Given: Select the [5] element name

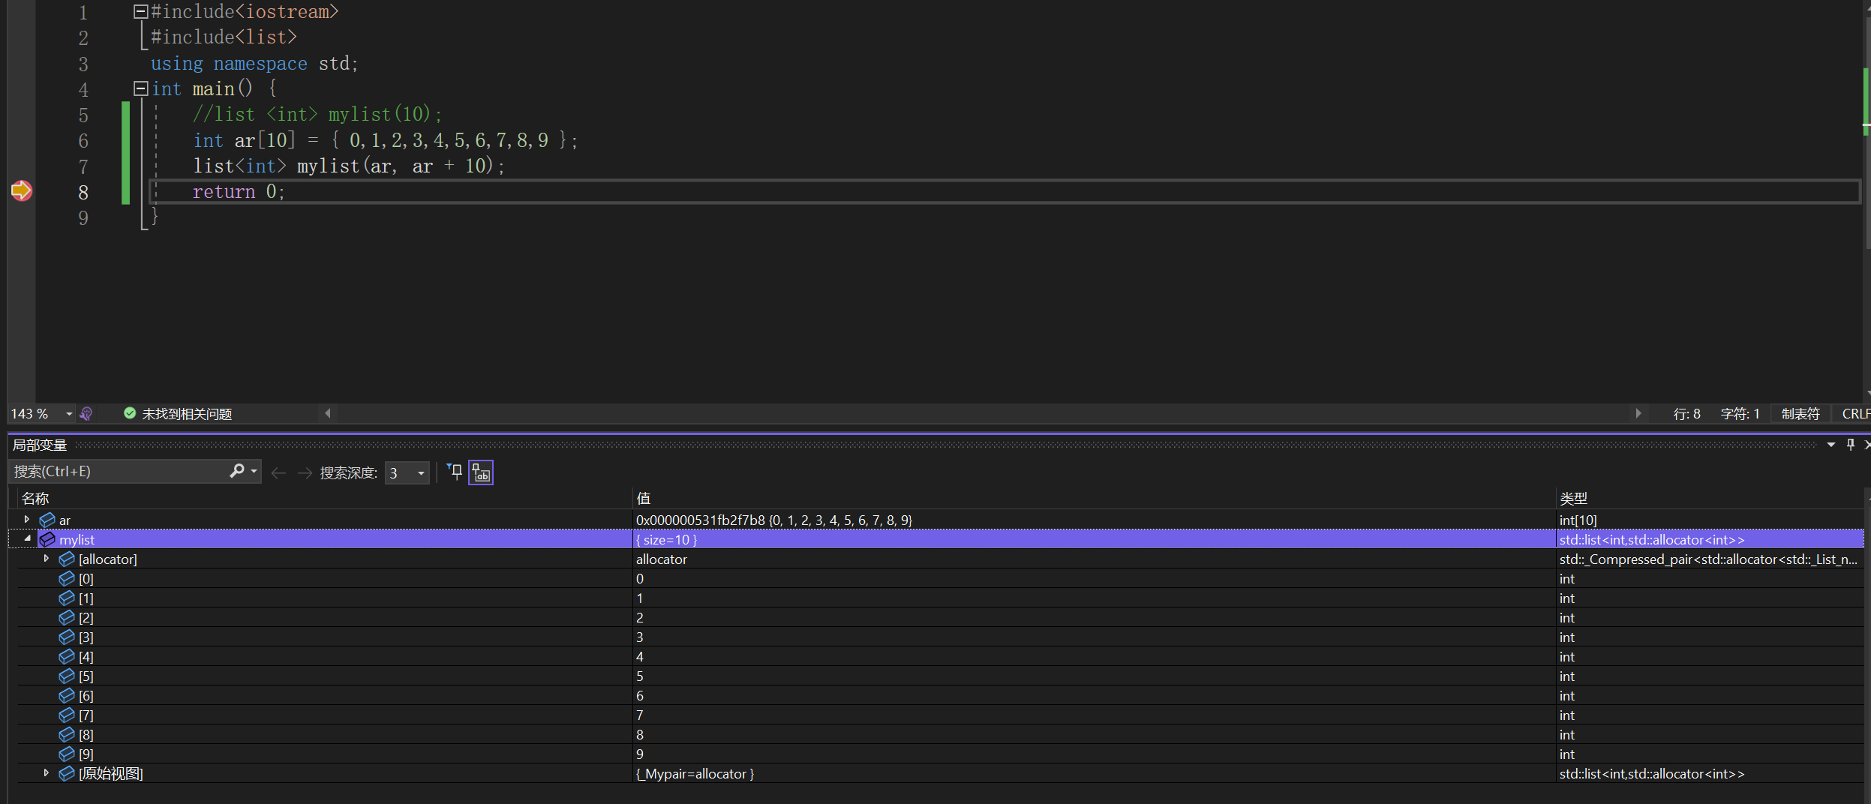Looking at the screenshot, I should click(86, 676).
